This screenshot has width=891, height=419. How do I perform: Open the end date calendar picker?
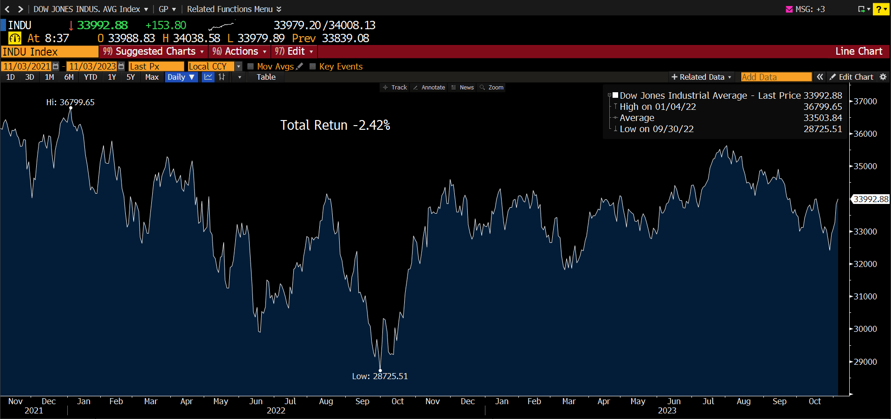click(x=121, y=66)
